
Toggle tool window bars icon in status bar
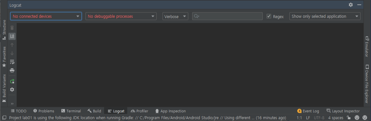4,117
